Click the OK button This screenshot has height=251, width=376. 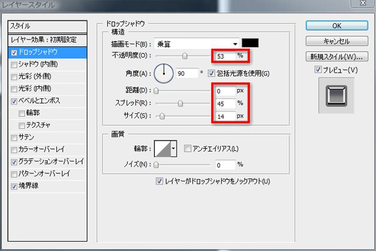[x=337, y=26]
